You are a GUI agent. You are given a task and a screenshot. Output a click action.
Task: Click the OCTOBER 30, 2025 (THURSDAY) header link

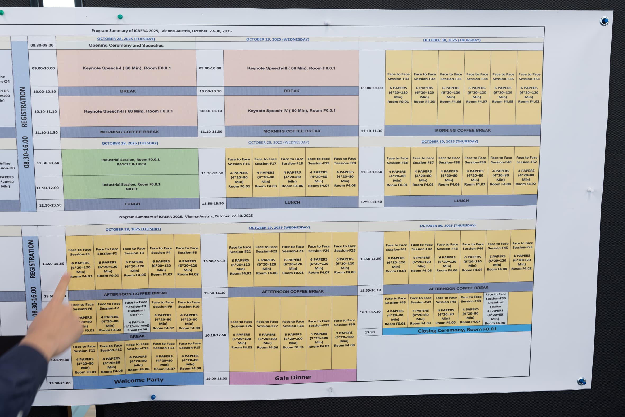(x=452, y=40)
